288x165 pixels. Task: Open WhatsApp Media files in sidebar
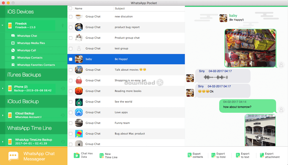[31, 43]
